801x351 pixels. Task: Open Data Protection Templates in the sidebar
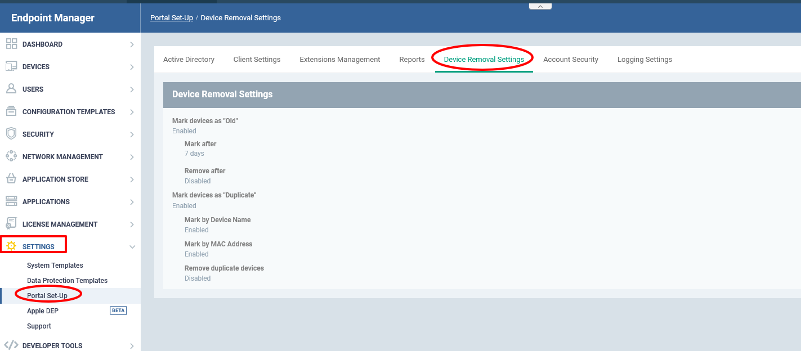(x=67, y=281)
